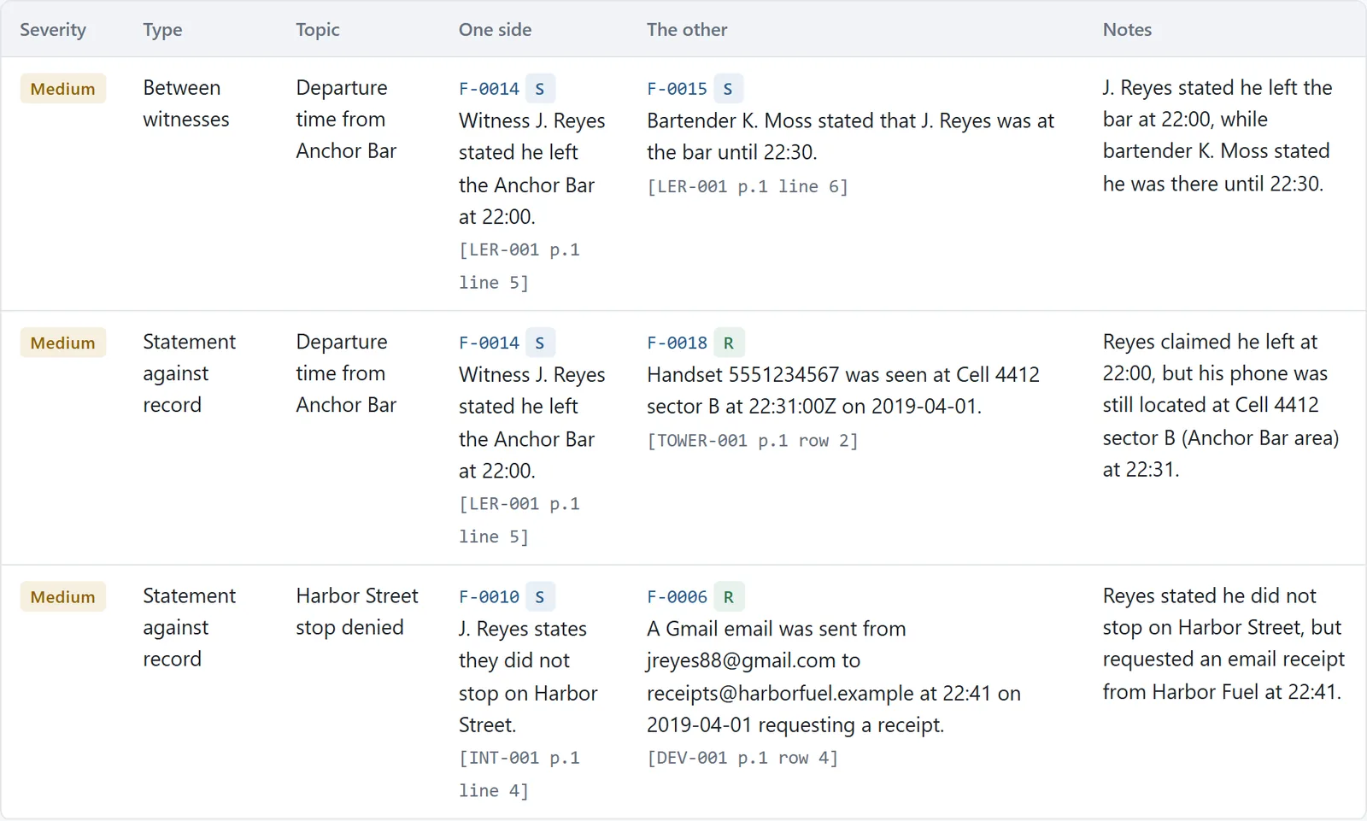Image resolution: width=1367 pixels, height=821 pixels.
Task: Click the S badge beside F-0010
Action: (540, 597)
